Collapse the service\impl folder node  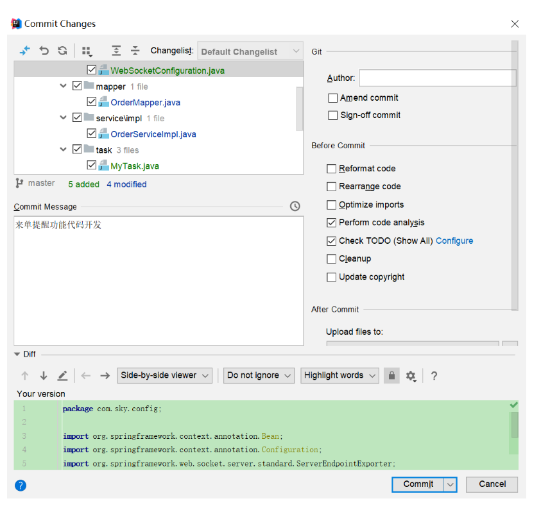tap(63, 117)
